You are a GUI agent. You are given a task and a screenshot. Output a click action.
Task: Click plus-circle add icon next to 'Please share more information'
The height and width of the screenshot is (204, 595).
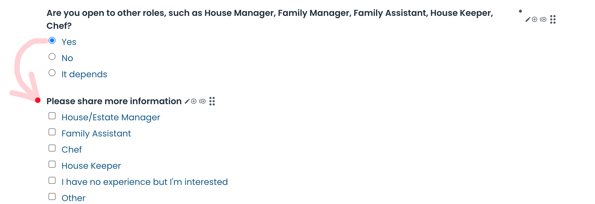pos(194,101)
